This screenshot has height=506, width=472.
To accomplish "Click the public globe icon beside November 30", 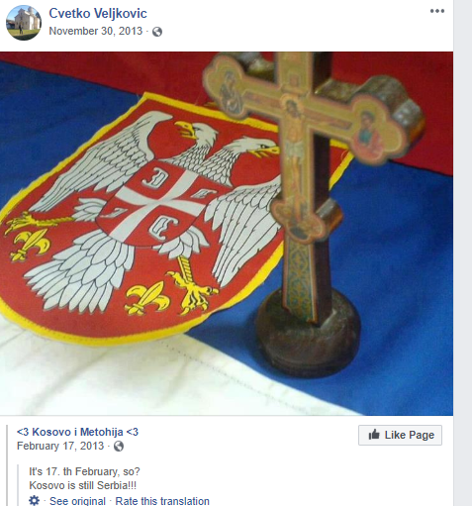I will click(157, 32).
